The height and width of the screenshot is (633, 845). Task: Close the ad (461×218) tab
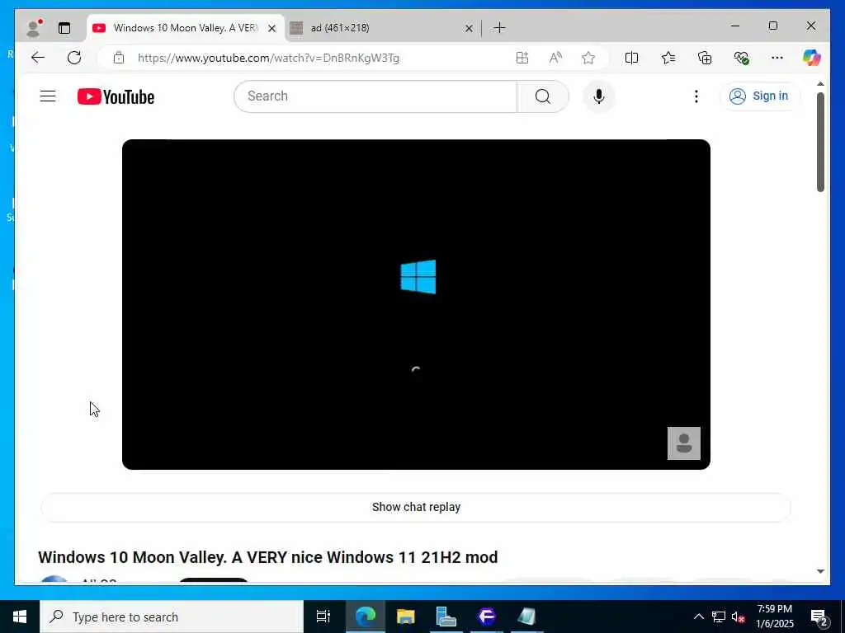tap(469, 28)
